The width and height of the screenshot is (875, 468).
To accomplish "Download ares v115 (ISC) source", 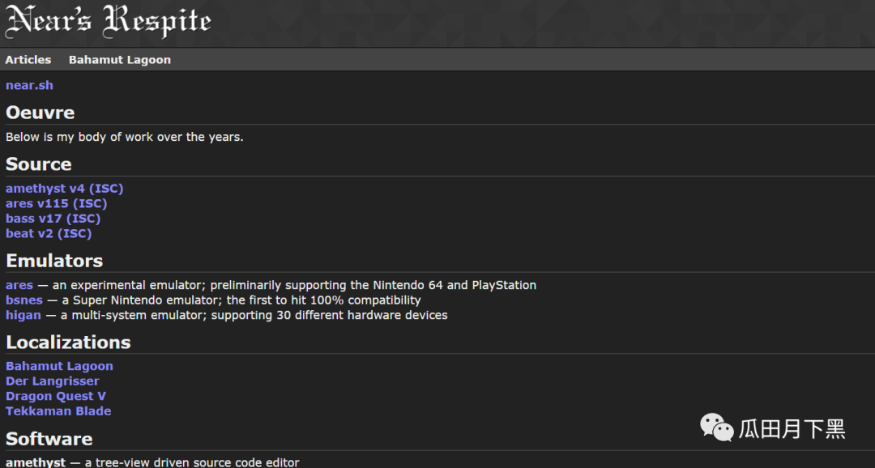I will click(x=56, y=203).
